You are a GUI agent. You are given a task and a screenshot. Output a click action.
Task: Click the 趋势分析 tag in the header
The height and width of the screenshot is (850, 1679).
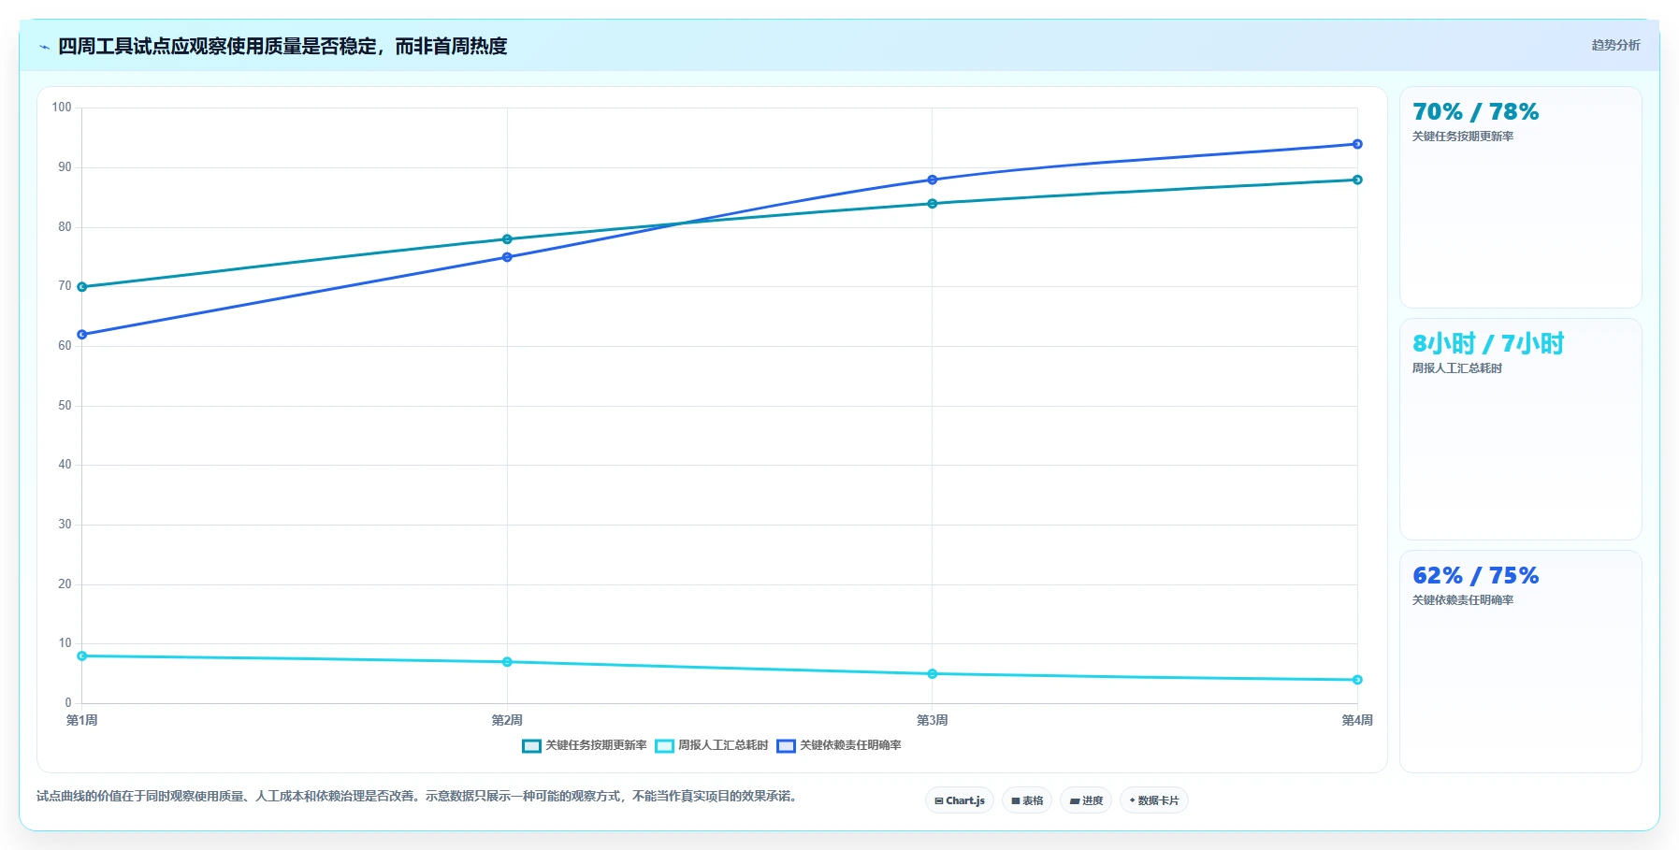[1615, 45]
